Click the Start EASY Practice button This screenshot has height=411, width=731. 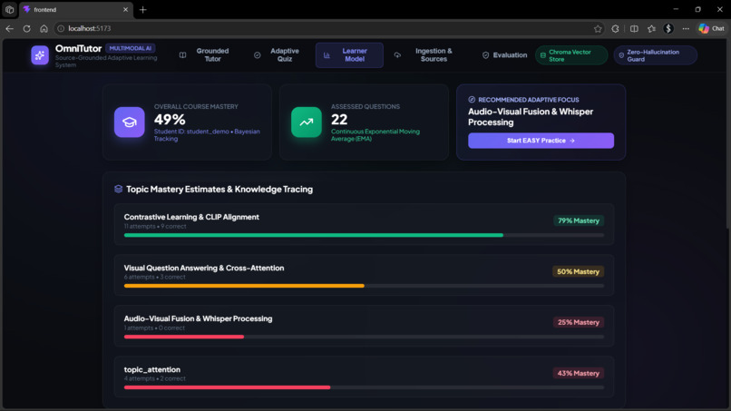click(x=541, y=141)
